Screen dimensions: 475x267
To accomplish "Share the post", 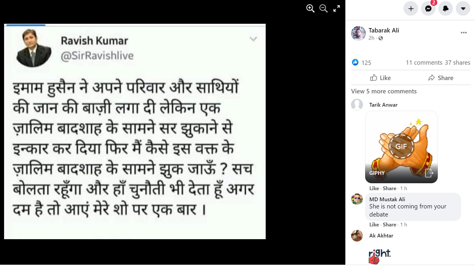I will click(441, 78).
